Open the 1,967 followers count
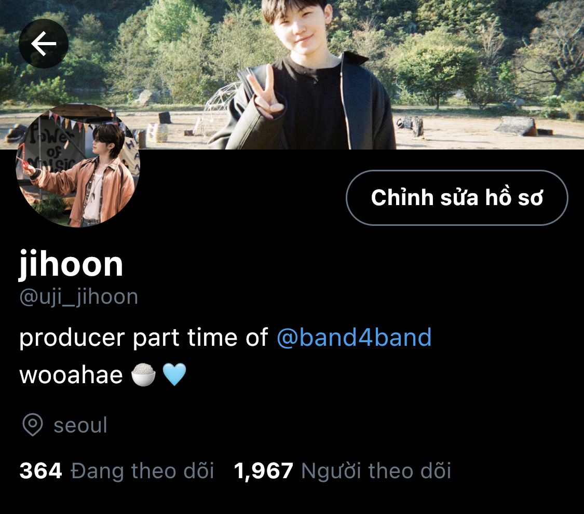Screen dimensions: 584x514 click(264, 471)
